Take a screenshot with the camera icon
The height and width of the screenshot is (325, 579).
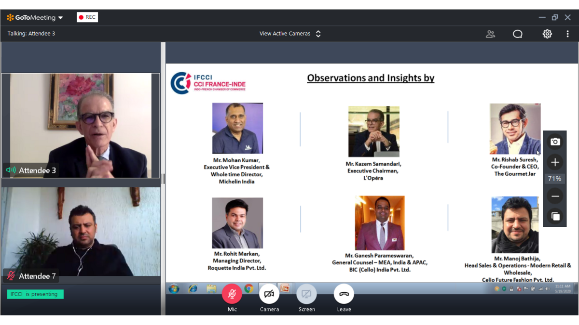[555, 142]
